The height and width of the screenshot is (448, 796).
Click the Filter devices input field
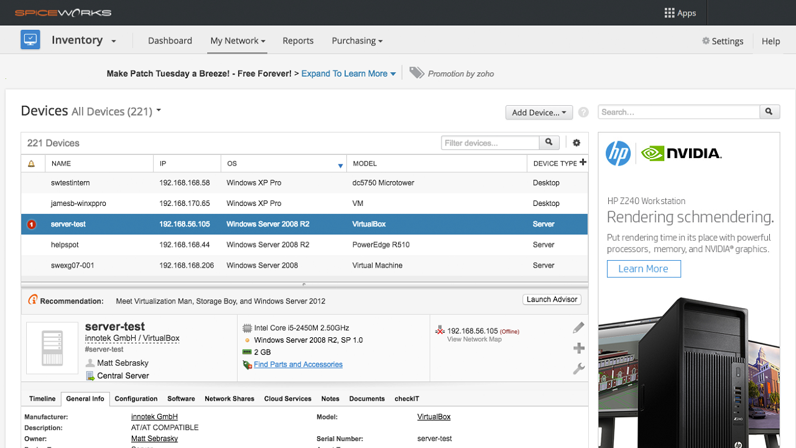pos(490,142)
